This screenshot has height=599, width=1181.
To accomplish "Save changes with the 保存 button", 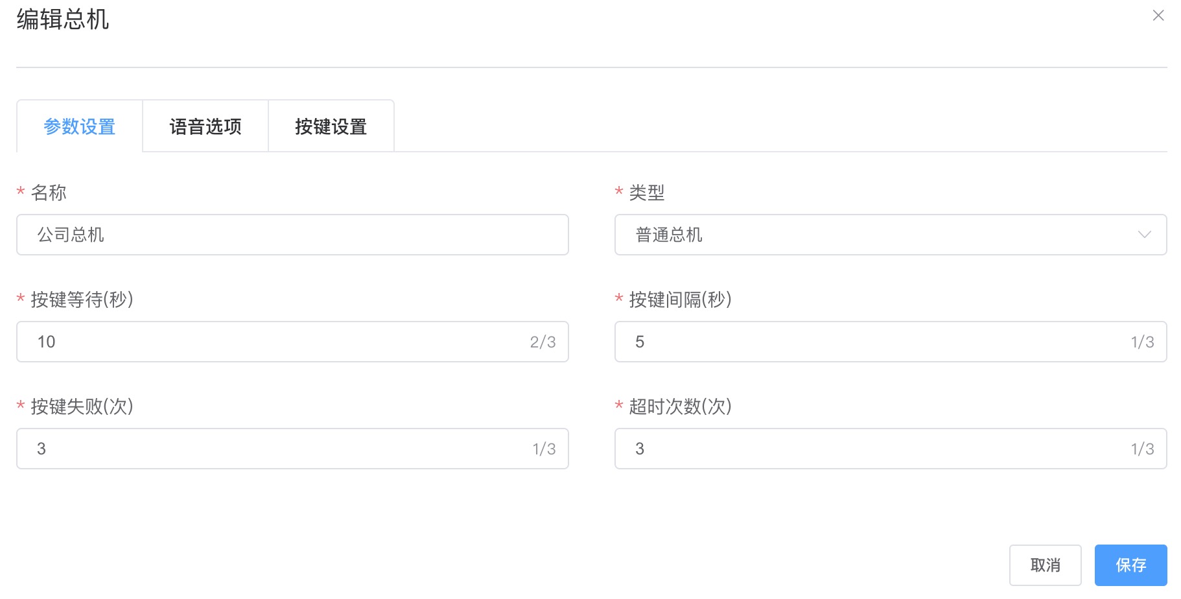I will pyautogui.click(x=1130, y=565).
